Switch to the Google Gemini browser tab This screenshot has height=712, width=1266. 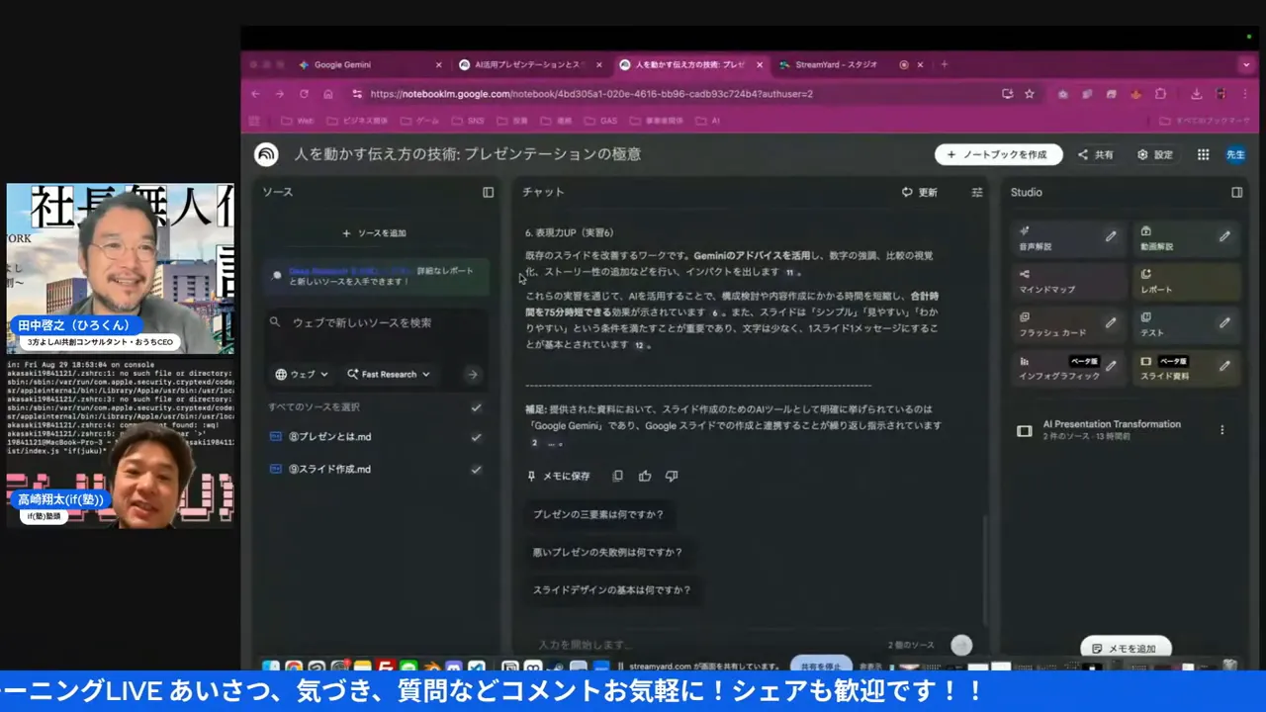(342, 64)
